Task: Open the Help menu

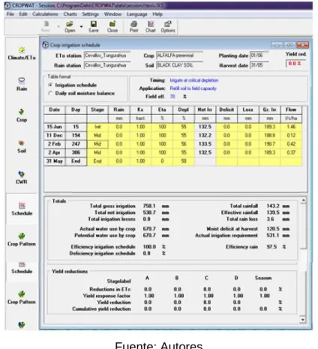Action: [157, 14]
